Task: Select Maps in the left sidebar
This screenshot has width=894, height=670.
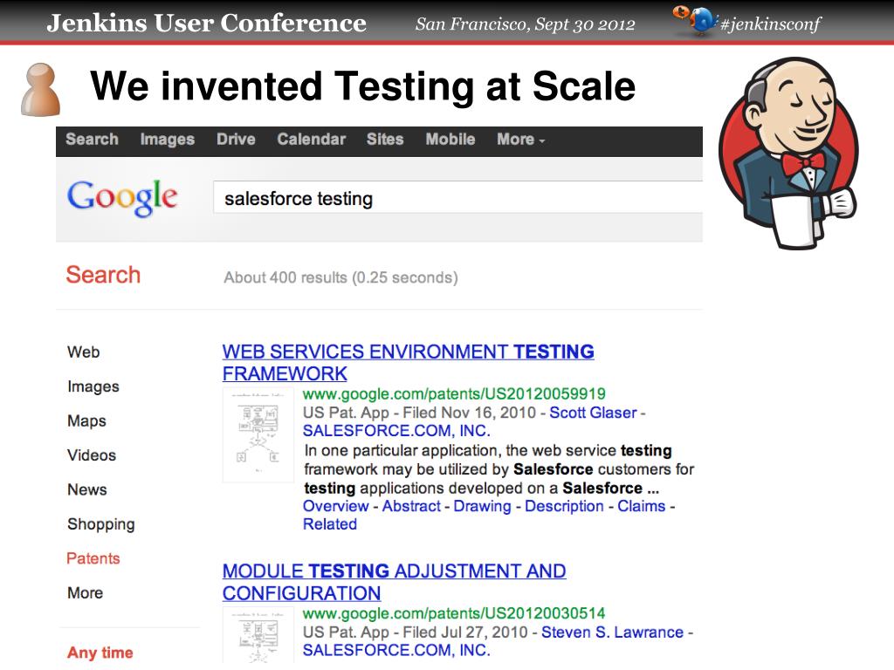Action: 86,421
